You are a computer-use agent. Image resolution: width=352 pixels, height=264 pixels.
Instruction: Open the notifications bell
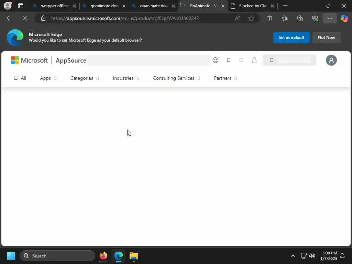tap(342, 256)
